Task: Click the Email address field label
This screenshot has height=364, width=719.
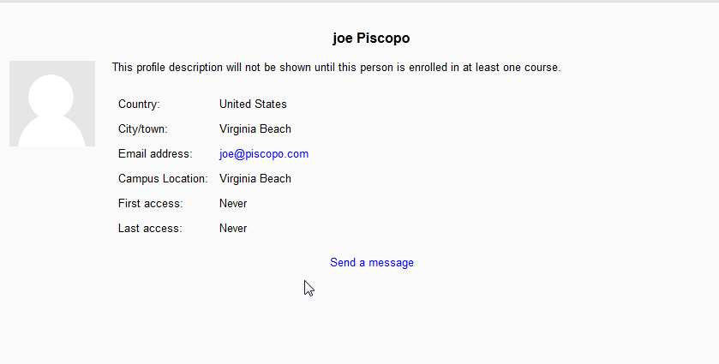Action: (155, 154)
